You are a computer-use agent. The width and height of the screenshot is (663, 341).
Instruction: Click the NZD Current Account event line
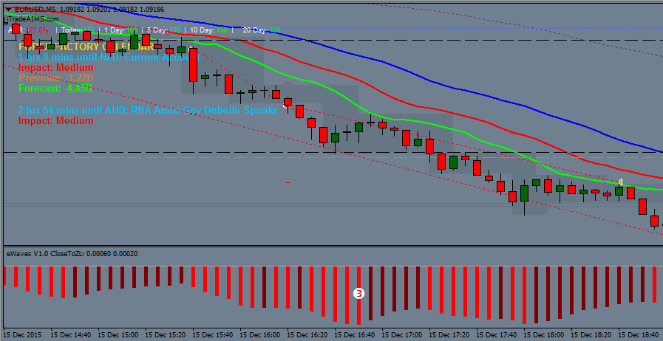[109, 57]
